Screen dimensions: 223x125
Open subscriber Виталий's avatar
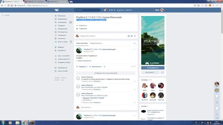[145, 95]
